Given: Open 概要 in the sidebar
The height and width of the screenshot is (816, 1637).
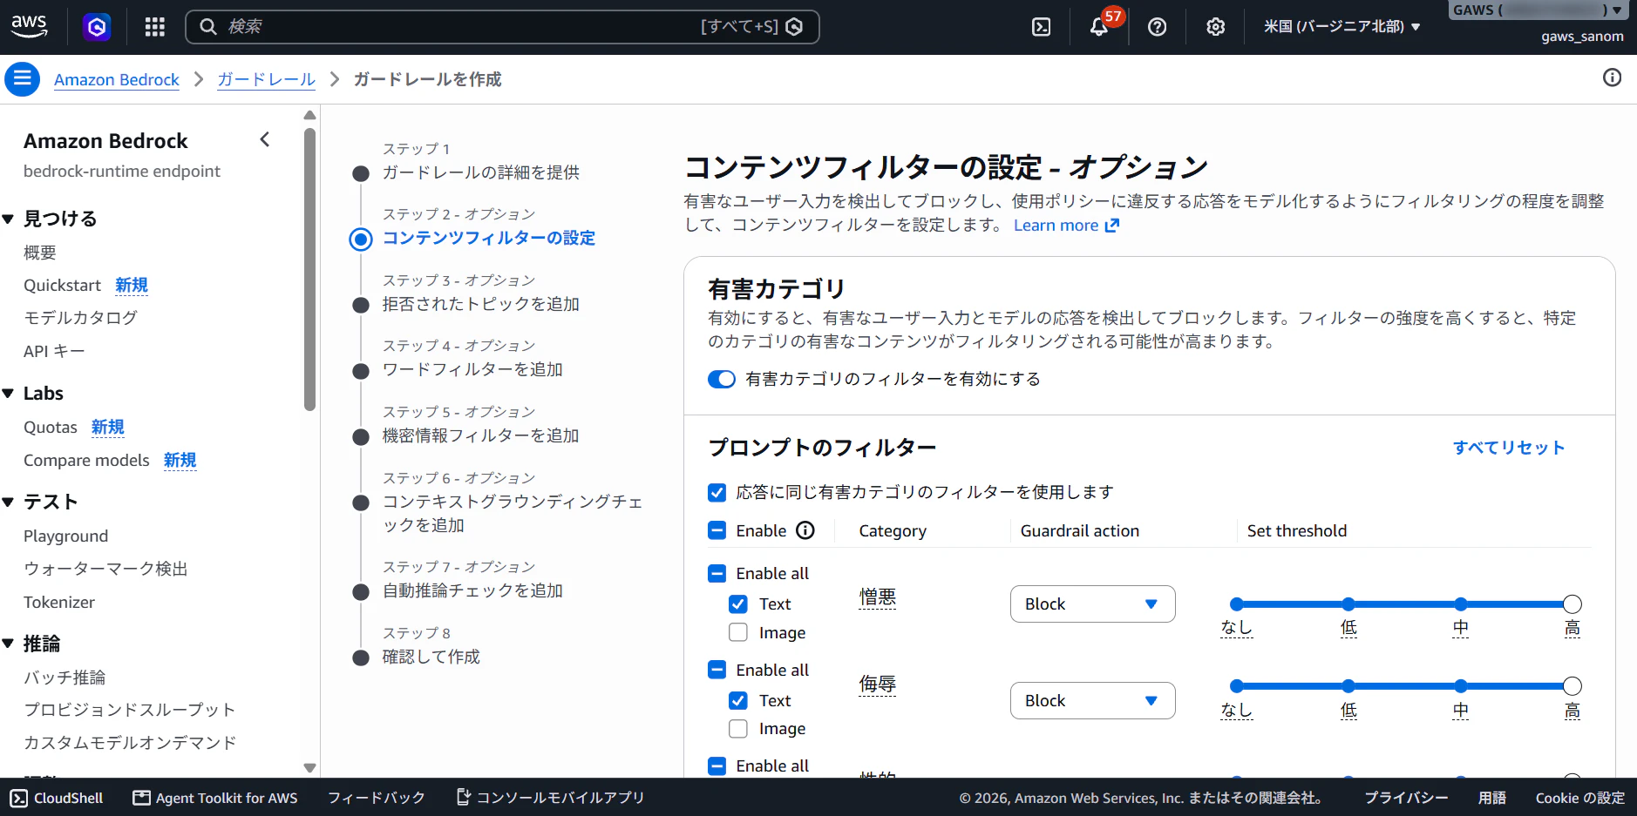Looking at the screenshot, I should point(40,253).
